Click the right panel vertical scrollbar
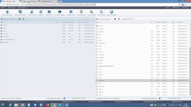This screenshot has height=107, width=191. click(x=190, y=71)
